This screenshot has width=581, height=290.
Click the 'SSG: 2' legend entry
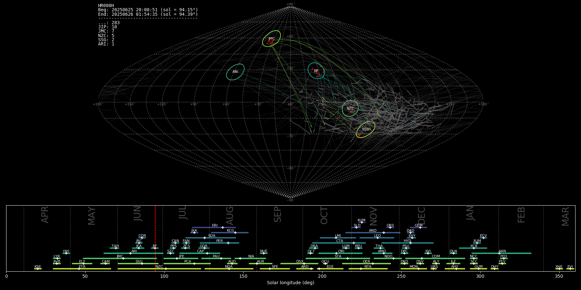tap(106, 40)
